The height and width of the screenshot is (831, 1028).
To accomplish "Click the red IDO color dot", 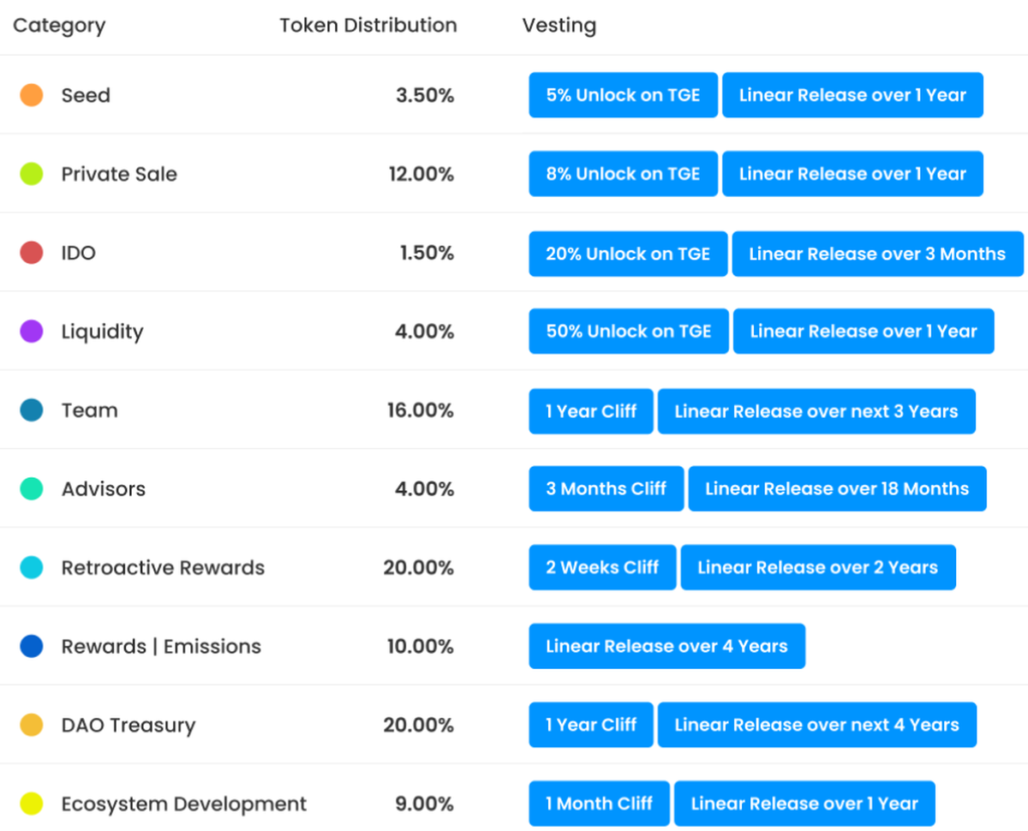I will coord(32,253).
